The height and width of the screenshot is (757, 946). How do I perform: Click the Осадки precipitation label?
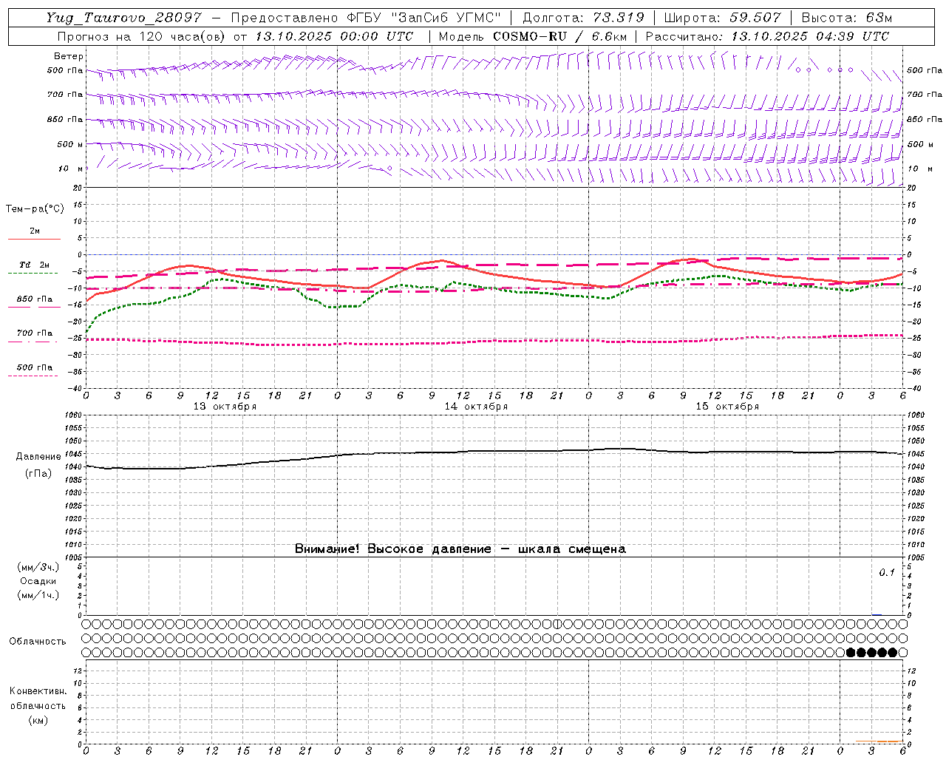pos(38,581)
